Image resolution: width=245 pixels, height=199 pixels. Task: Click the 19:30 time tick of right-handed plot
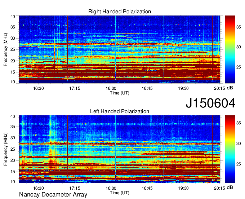pos(183,88)
